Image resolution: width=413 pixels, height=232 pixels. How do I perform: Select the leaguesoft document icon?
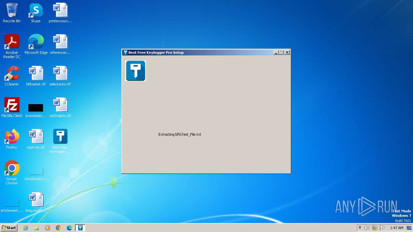36,202
